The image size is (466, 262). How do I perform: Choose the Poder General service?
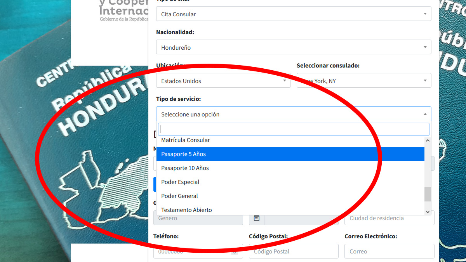179,196
